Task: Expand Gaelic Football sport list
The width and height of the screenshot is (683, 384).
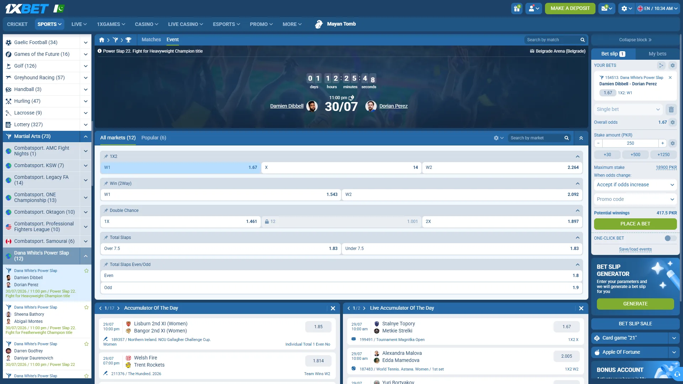Action: tap(85, 43)
